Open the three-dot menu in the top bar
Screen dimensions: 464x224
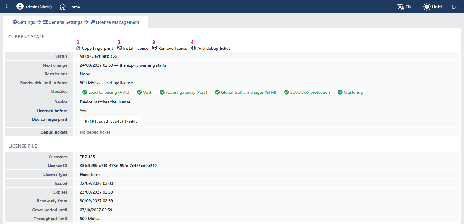[7, 6]
